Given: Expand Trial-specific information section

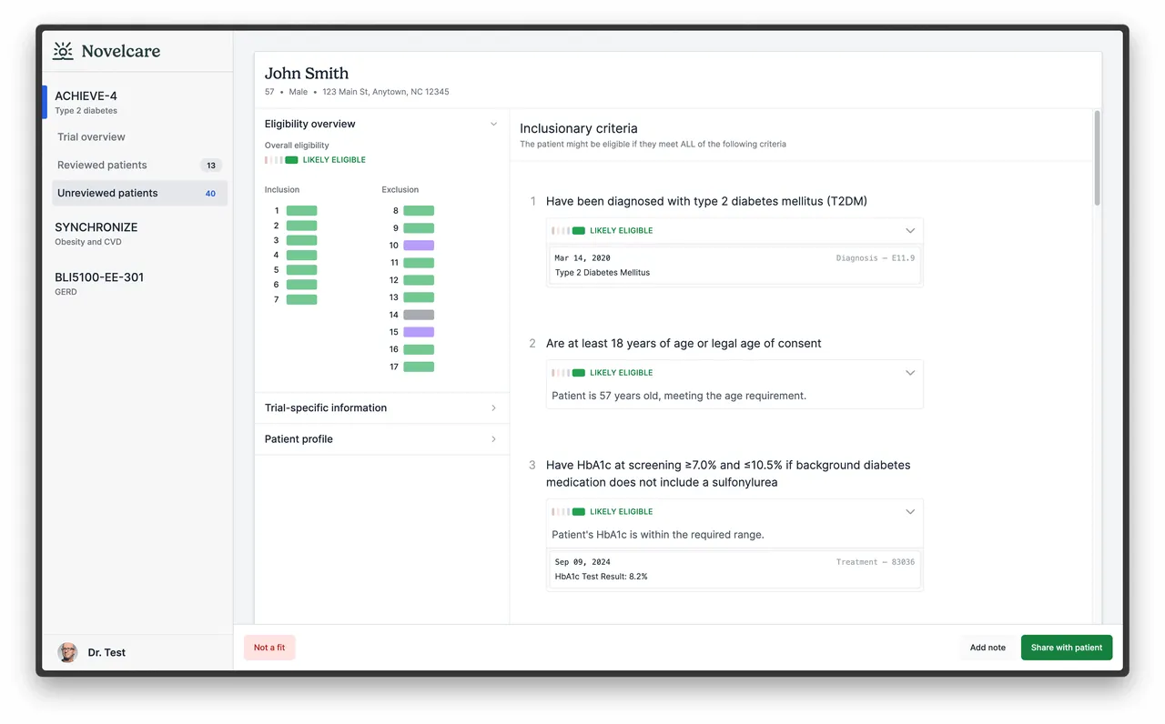Looking at the screenshot, I should click(x=381, y=407).
